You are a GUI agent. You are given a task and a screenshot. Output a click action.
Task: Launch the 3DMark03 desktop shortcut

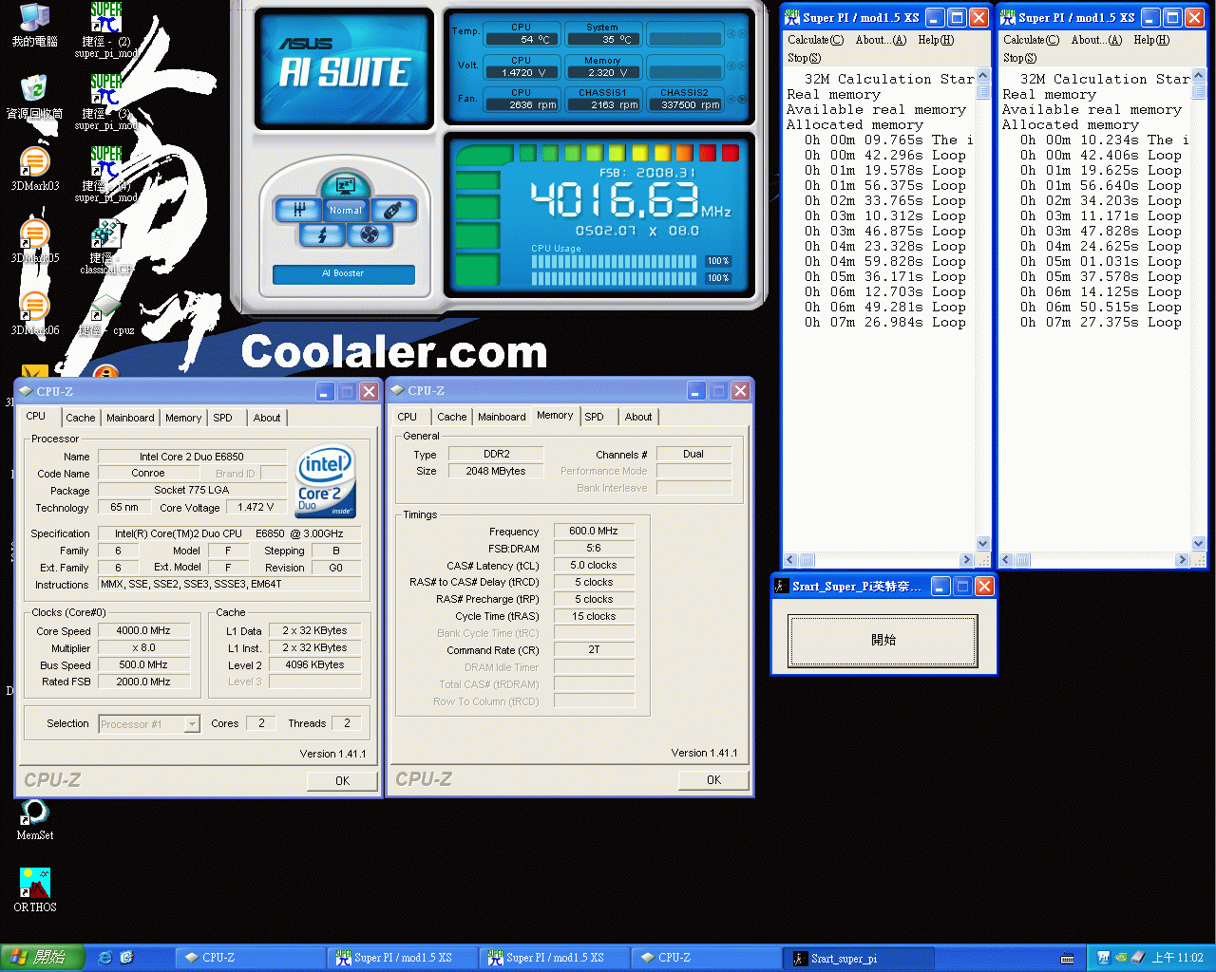tap(34, 169)
